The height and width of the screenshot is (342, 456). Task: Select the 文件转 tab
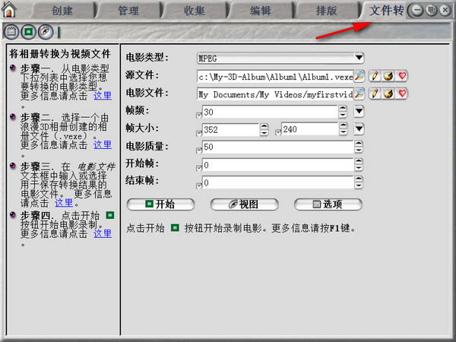(384, 11)
